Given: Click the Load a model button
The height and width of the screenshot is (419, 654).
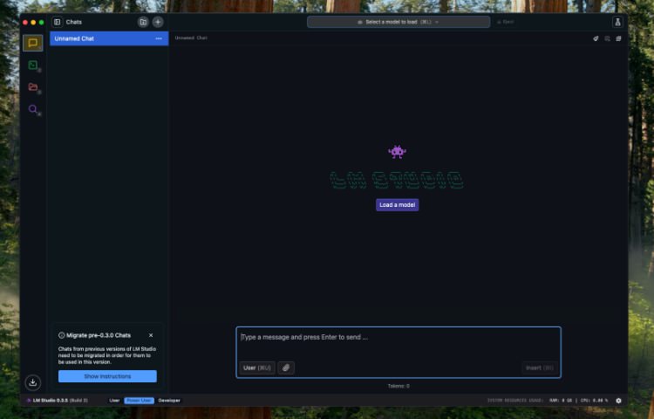Looking at the screenshot, I should (397, 205).
